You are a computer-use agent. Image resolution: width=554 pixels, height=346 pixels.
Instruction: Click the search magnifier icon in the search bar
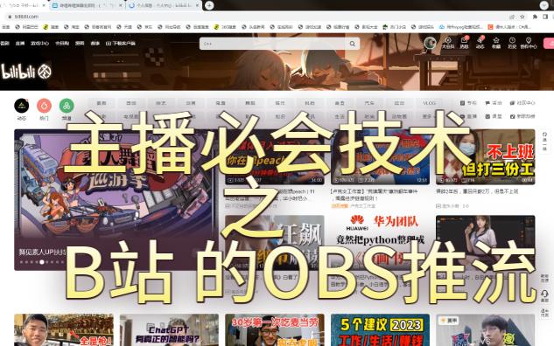(x=352, y=44)
